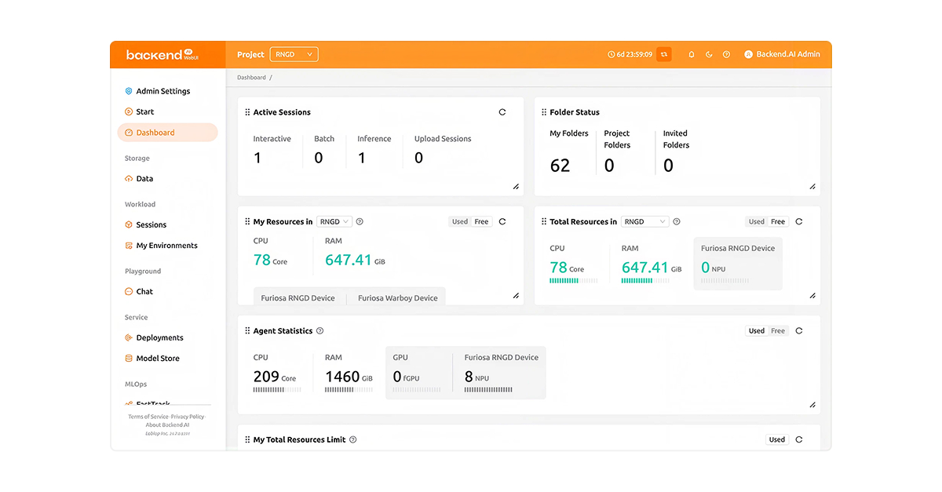The width and height of the screenshot is (942, 492).
Task: Click the Backend.AI Admin user avatar
Action: coord(748,54)
